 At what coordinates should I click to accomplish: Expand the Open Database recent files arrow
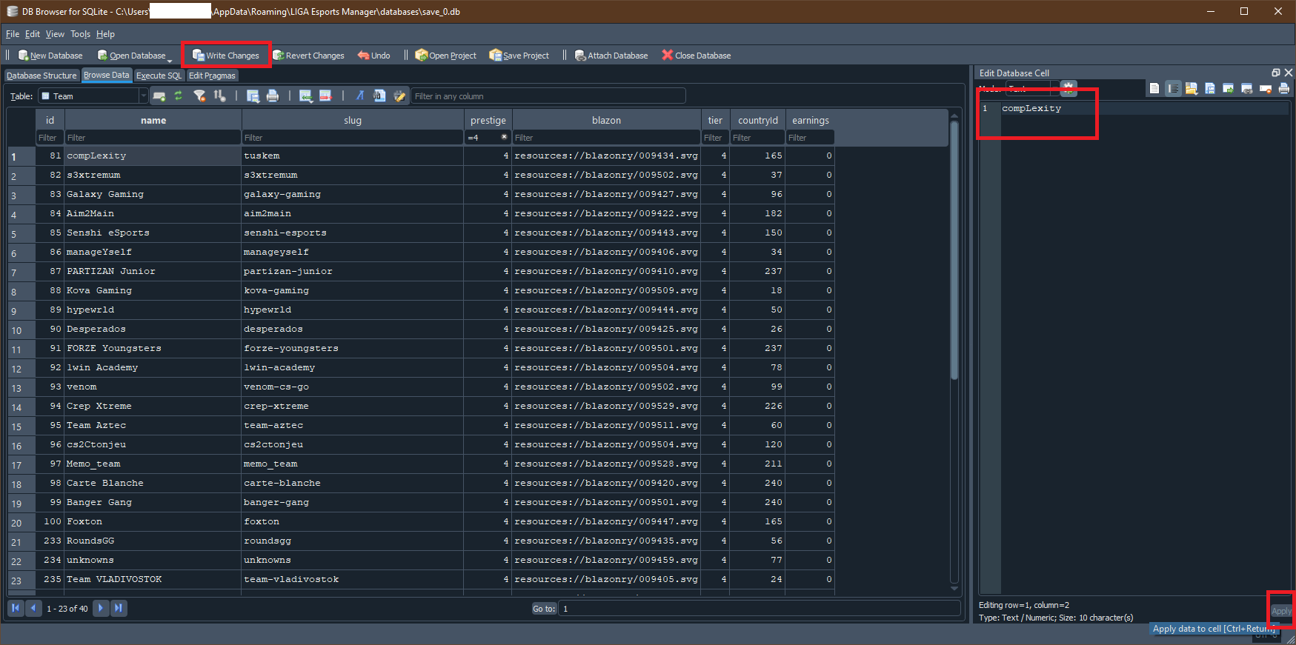click(x=170, y=59)
